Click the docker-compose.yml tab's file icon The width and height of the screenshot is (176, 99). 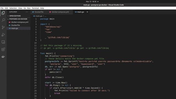pyautogui.click(x=50, y=12)
